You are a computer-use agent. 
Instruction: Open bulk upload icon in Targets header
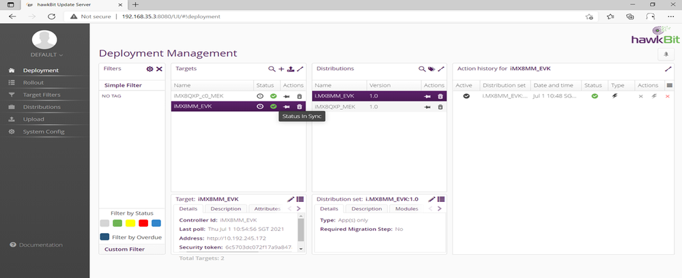click(x=291, y=69)
